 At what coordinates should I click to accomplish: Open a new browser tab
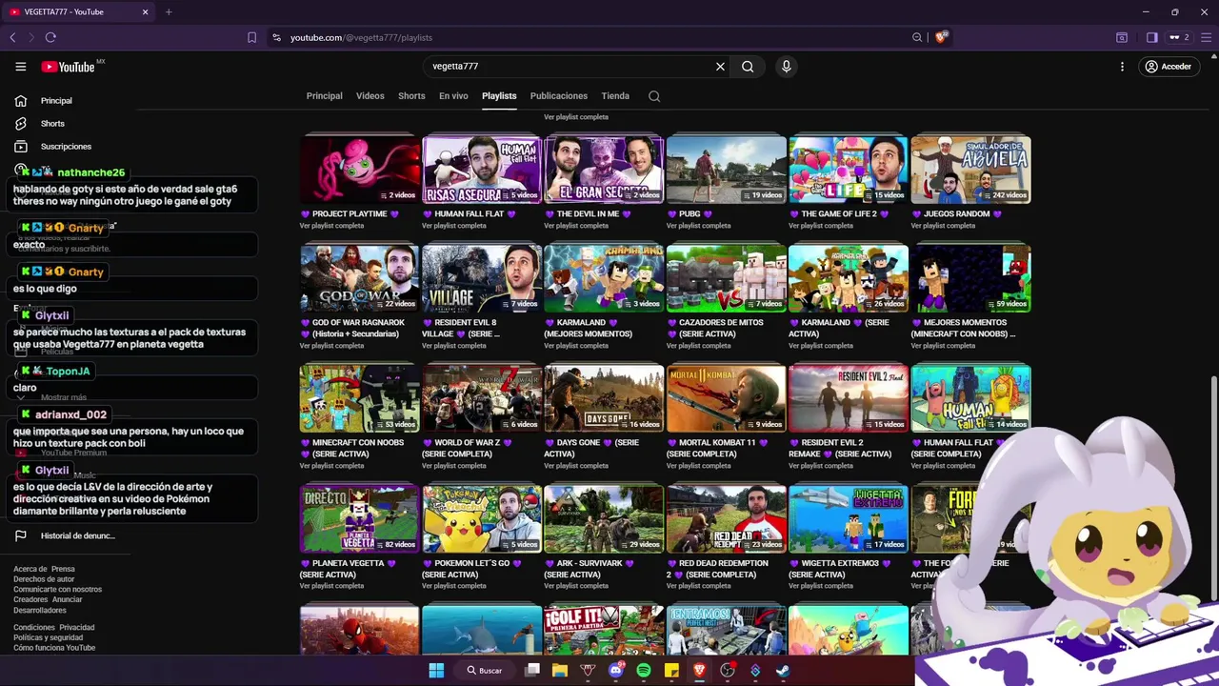169,12
